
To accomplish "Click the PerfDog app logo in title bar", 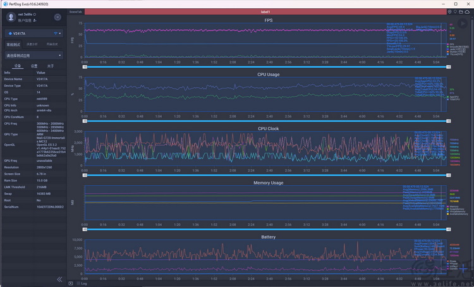I will click(5, 4).
